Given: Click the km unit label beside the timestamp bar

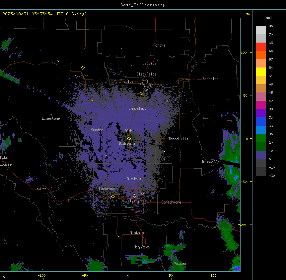Looking at the screenshot, I should (x=247, y=14).
